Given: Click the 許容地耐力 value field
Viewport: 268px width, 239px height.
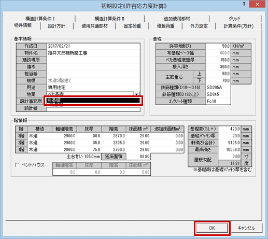Looking at the screenshot, I should pyautogui.click(x=218, y=46).
